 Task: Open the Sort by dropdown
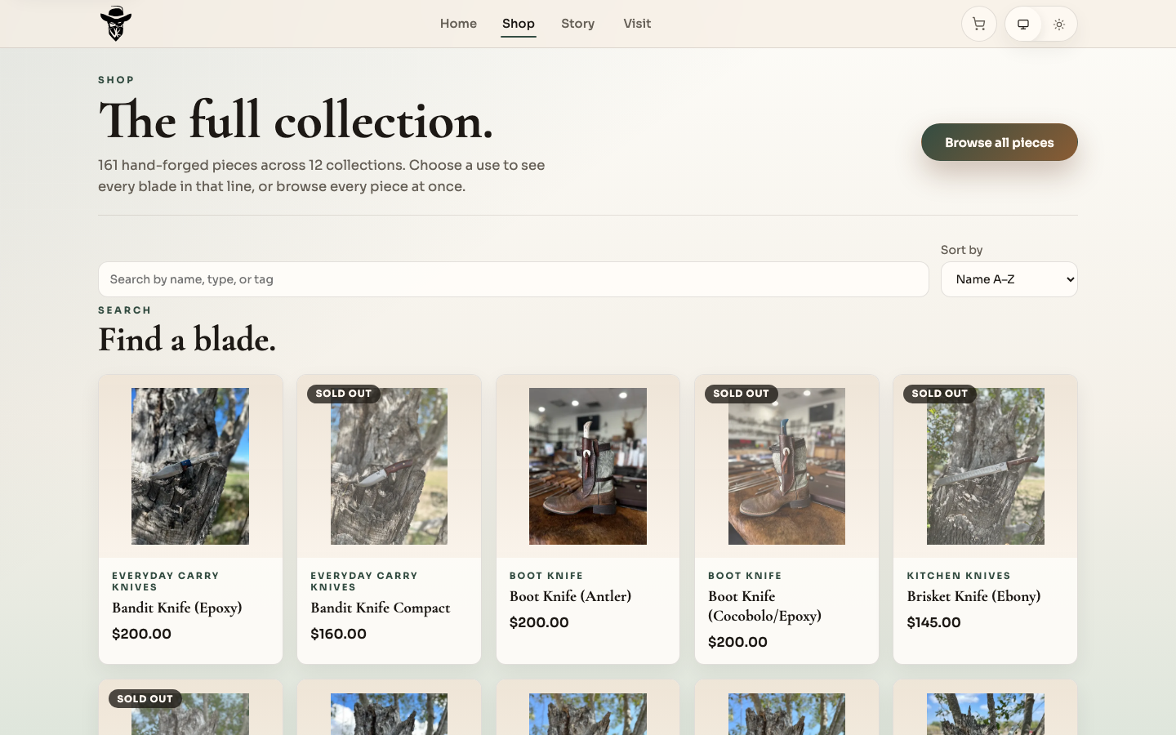[x=1009, y=279]
